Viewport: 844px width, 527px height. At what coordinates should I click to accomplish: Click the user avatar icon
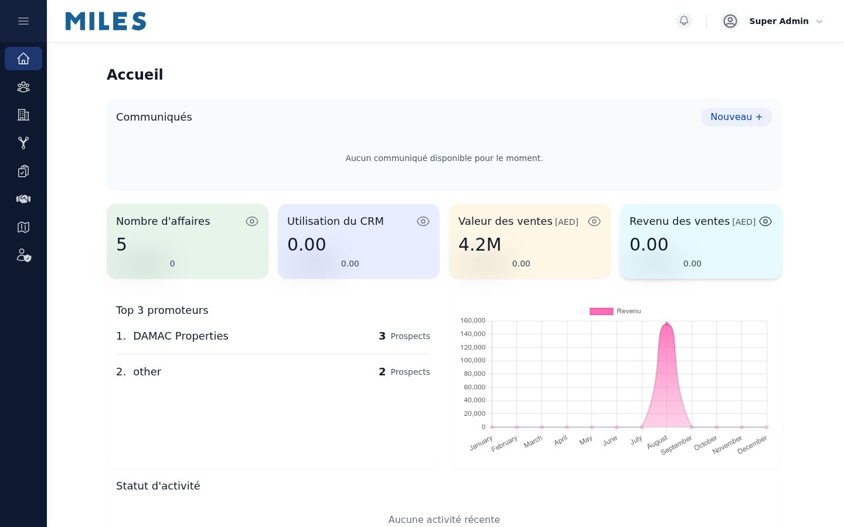pos(730,21)
